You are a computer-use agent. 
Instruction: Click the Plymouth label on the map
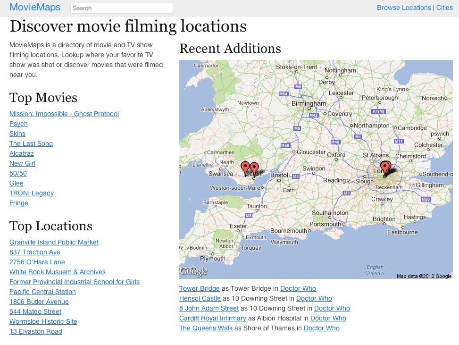click(213, 259)
